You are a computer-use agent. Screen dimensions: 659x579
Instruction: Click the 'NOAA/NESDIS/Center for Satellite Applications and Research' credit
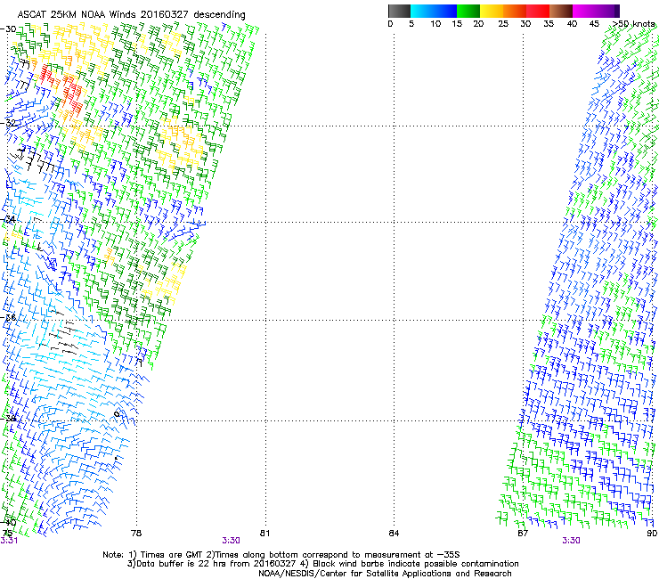coord(385,574)
